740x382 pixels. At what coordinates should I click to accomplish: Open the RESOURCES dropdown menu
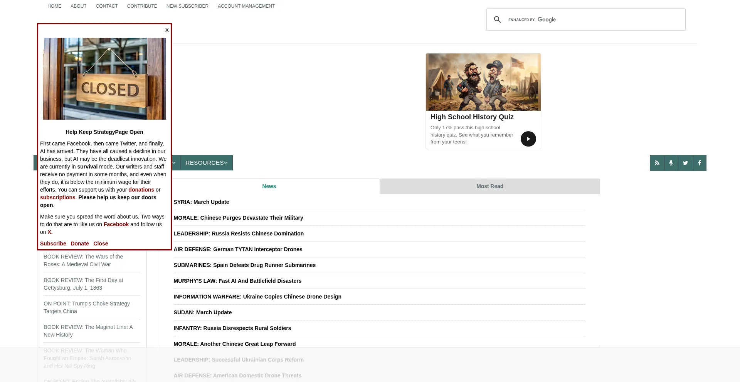207,163
